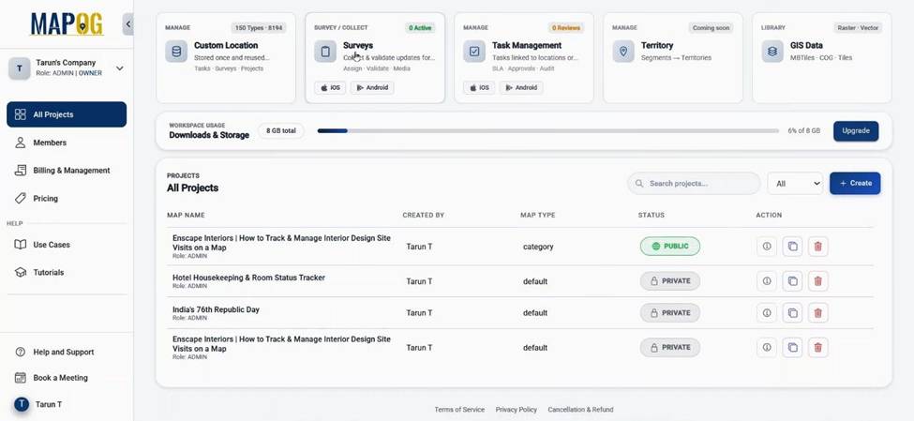Click info icon for Hotel Housekeeping project

[x=767, y=281]
